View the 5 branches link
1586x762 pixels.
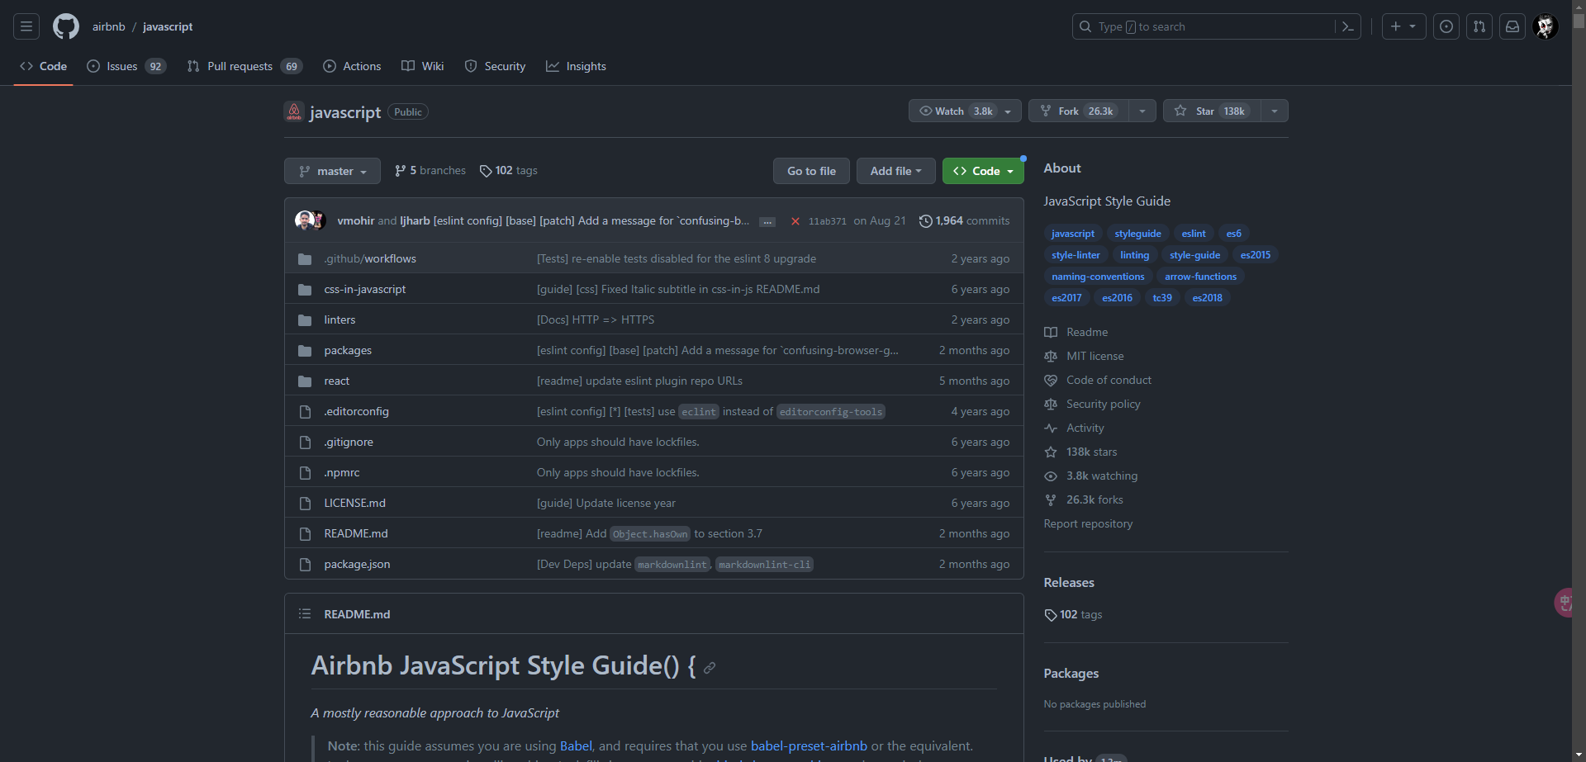tap(430, 170)
